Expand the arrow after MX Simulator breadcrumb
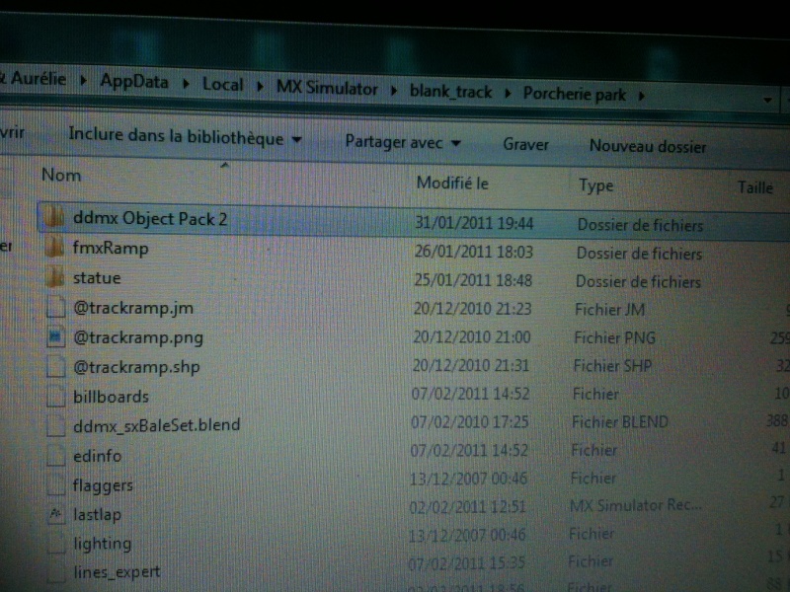 394,90
